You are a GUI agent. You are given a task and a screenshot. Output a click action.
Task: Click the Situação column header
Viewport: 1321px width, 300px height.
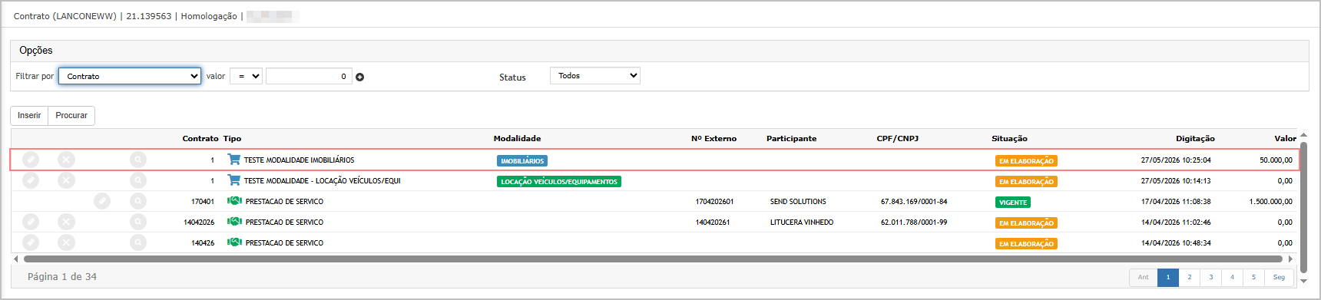pos(1009,139)
